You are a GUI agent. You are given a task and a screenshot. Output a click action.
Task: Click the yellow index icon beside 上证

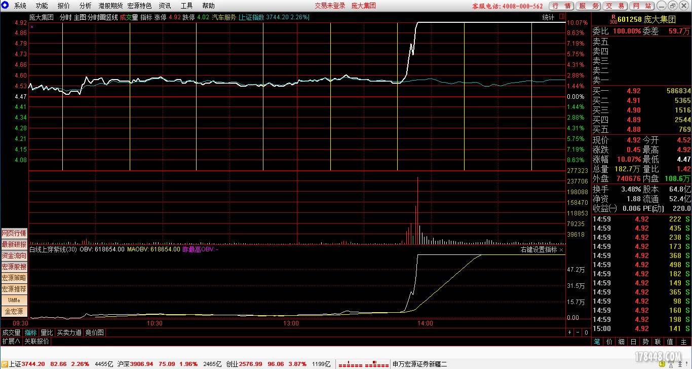(5, 364)
